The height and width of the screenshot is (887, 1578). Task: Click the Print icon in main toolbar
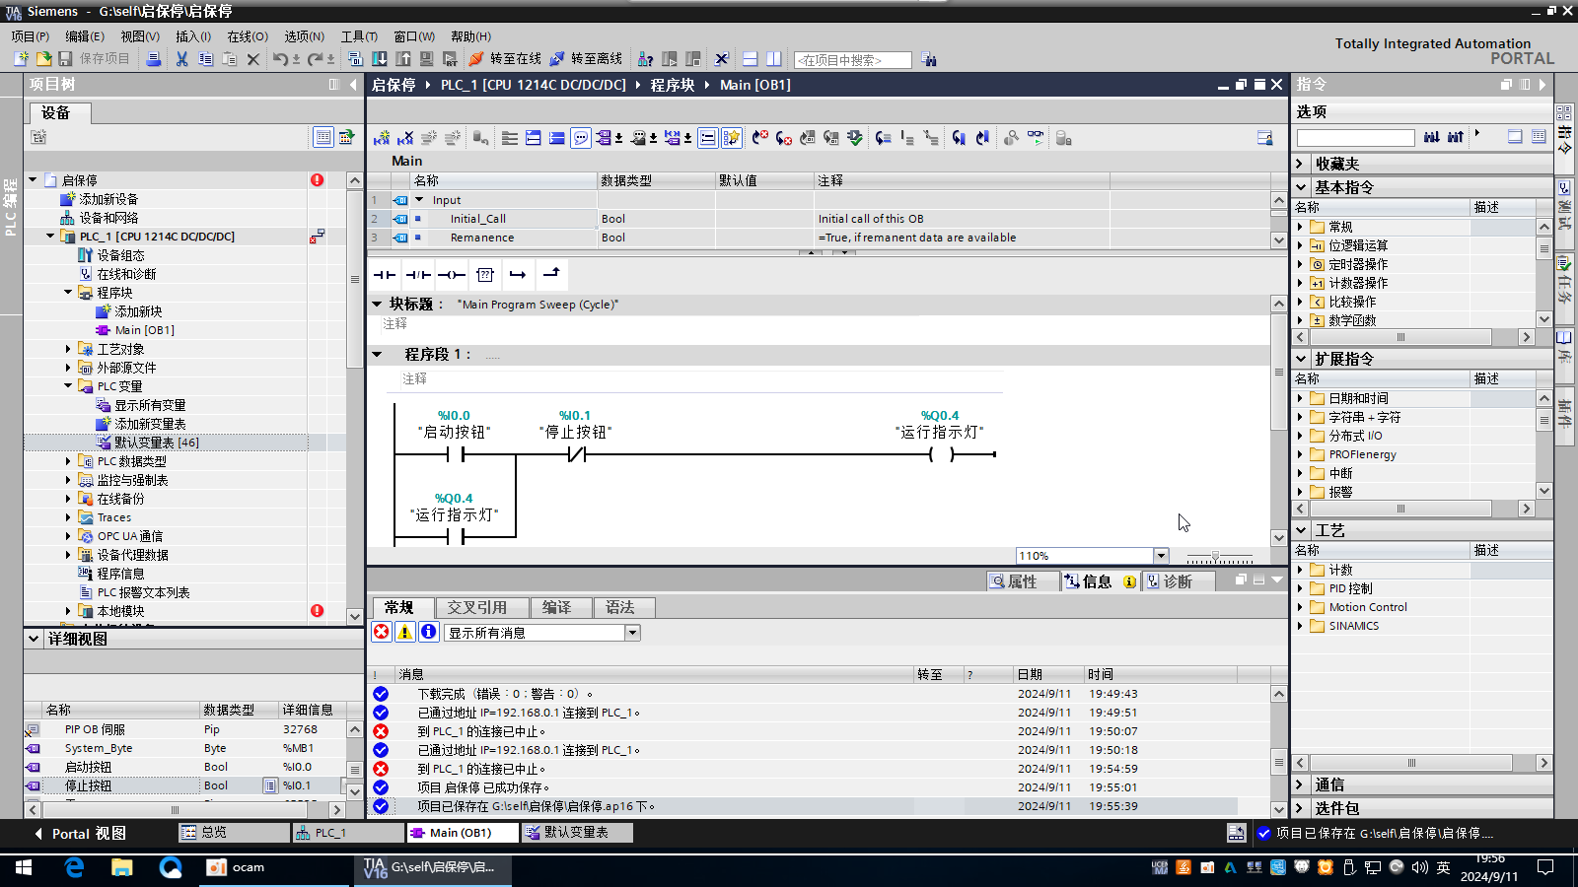click(x=153, y=59)
